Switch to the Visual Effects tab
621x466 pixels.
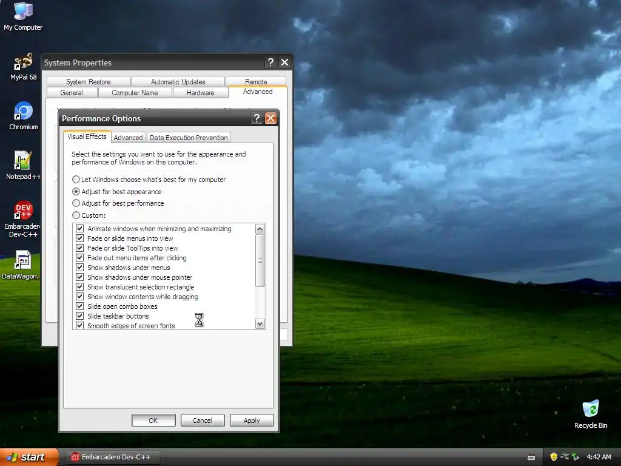87,137
